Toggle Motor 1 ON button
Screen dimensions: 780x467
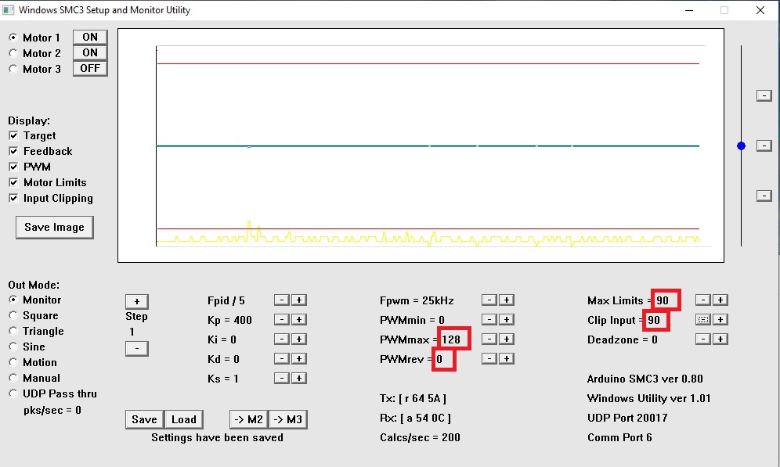[90, 38]
